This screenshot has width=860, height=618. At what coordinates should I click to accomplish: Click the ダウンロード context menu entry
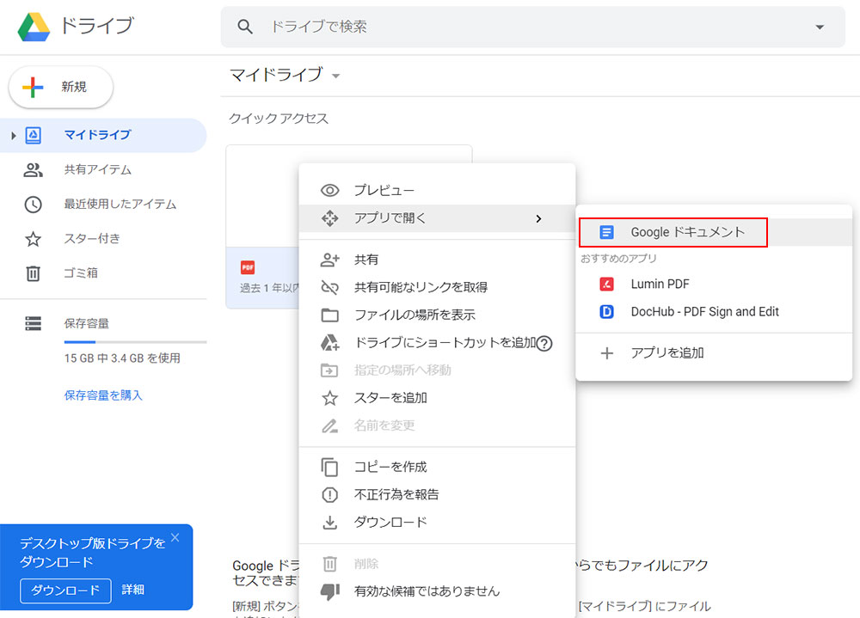(390, 522)
